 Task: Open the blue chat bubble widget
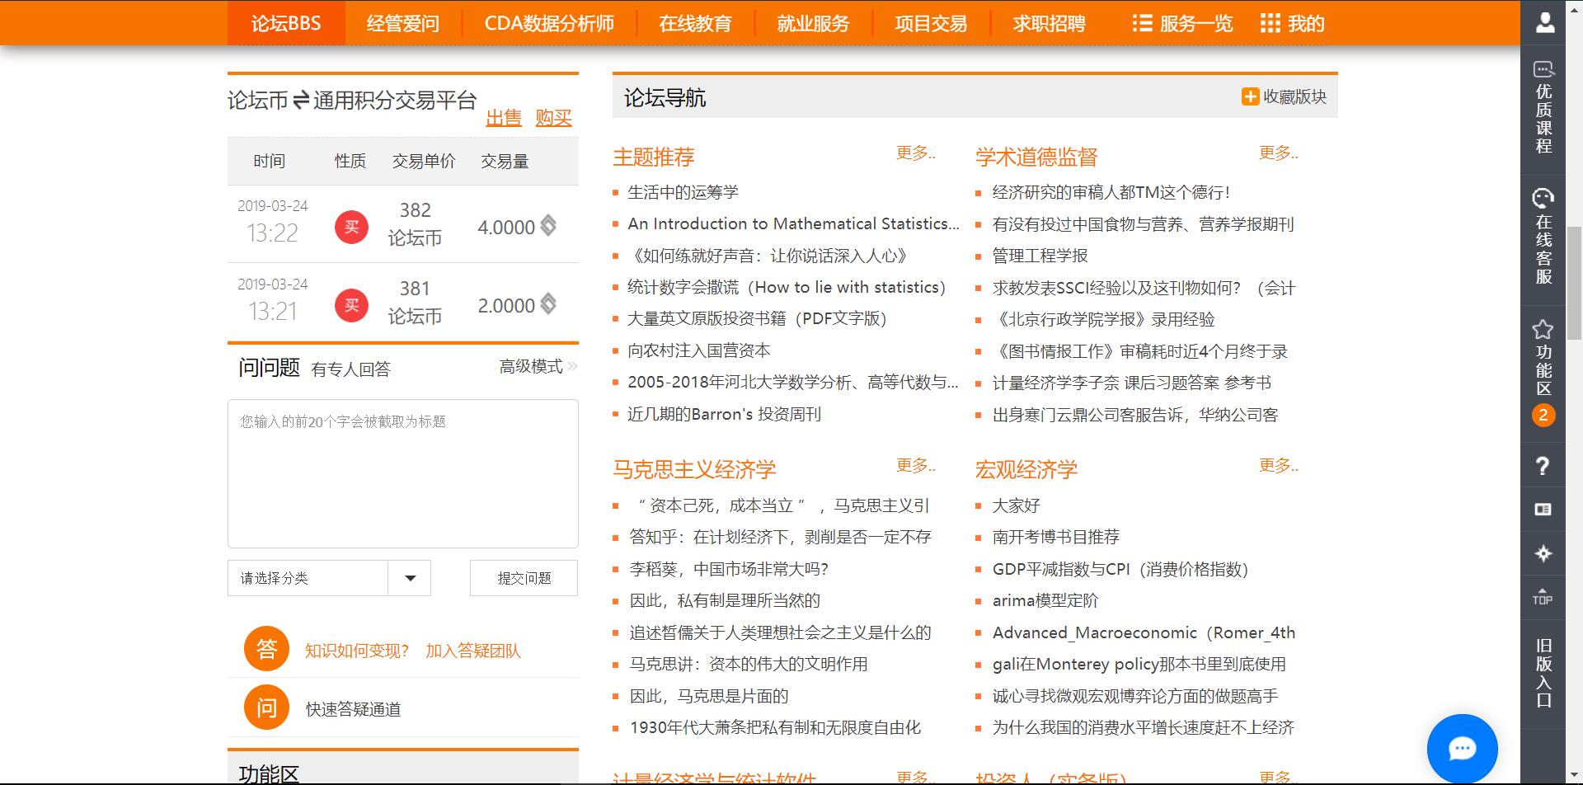coord(1462,749)
